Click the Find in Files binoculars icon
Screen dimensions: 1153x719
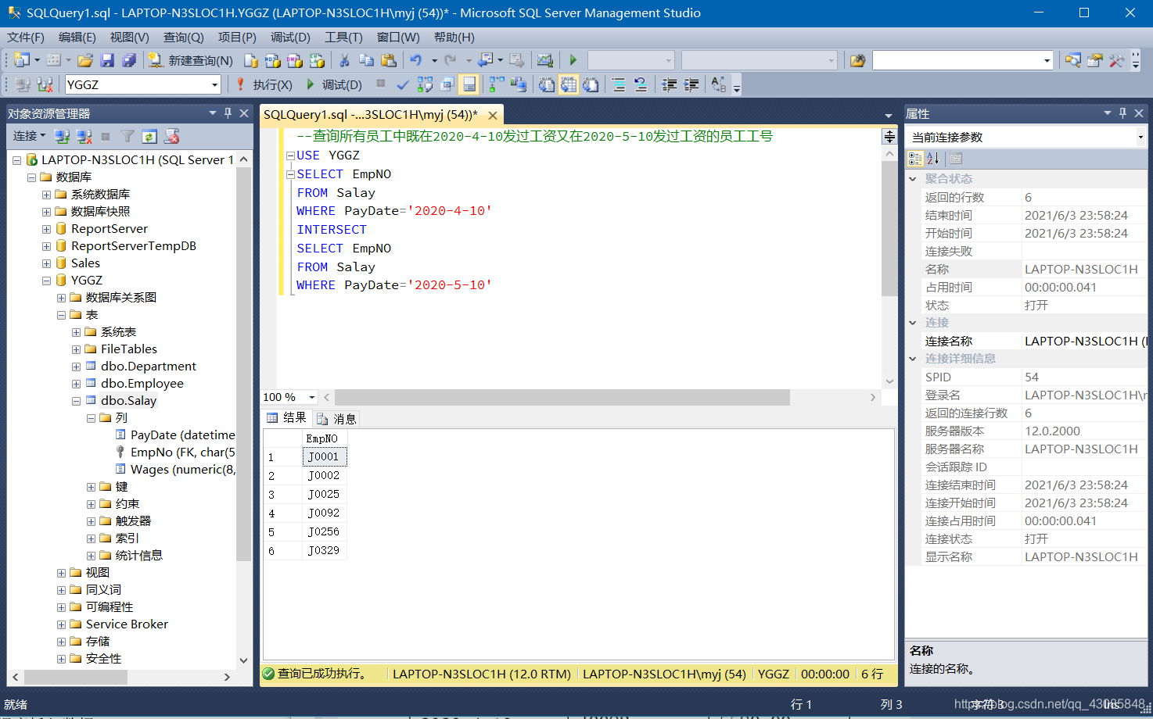tap(857, 60)
